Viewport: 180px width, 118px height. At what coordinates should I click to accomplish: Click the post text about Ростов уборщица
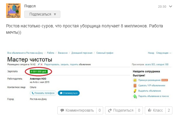84,29
